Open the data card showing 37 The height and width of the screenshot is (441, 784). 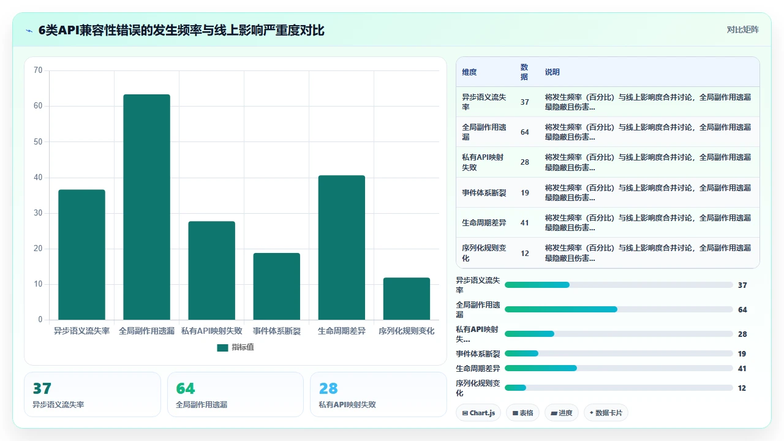[92, 394]
